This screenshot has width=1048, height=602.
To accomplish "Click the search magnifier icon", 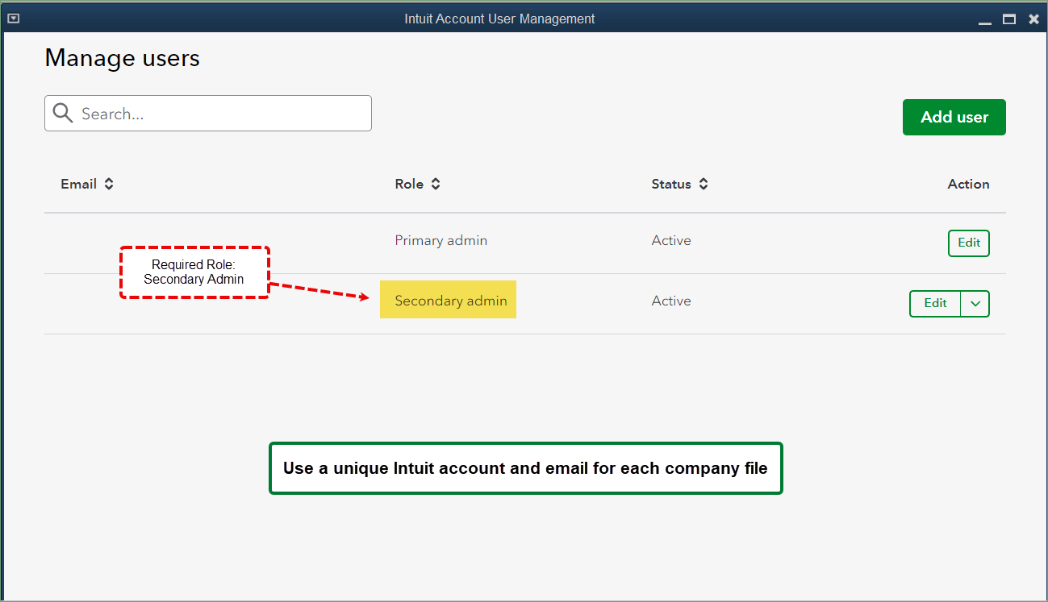I will pyautogui.click(x=63, y=113).
